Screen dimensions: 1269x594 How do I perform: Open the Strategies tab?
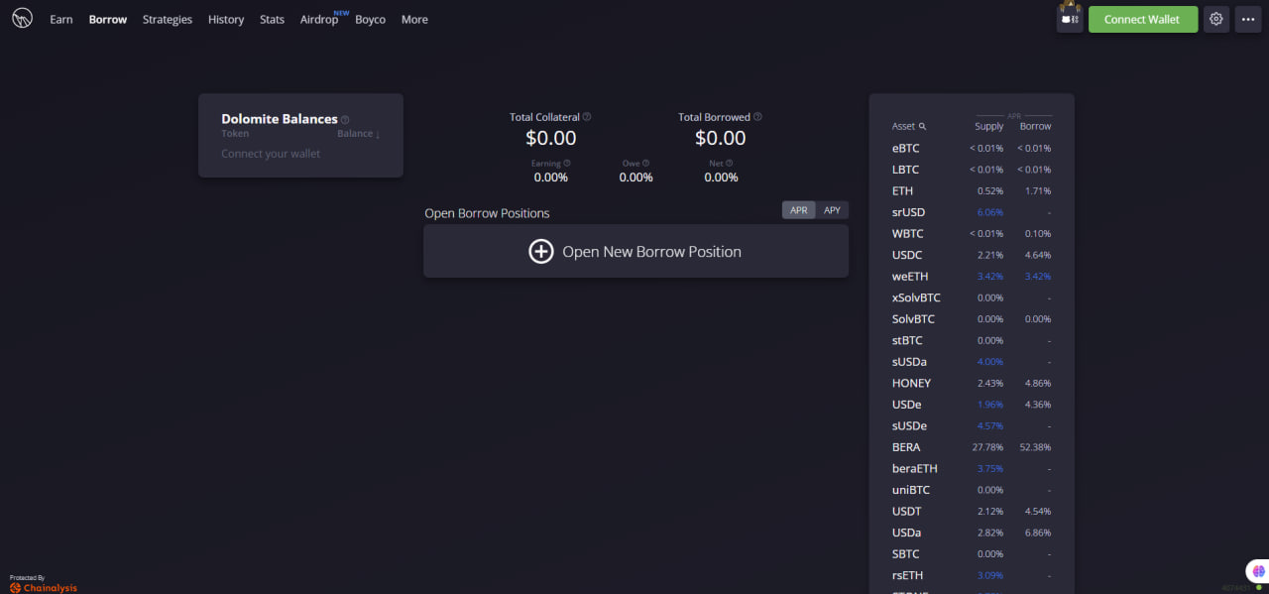[x=168, y=19]
